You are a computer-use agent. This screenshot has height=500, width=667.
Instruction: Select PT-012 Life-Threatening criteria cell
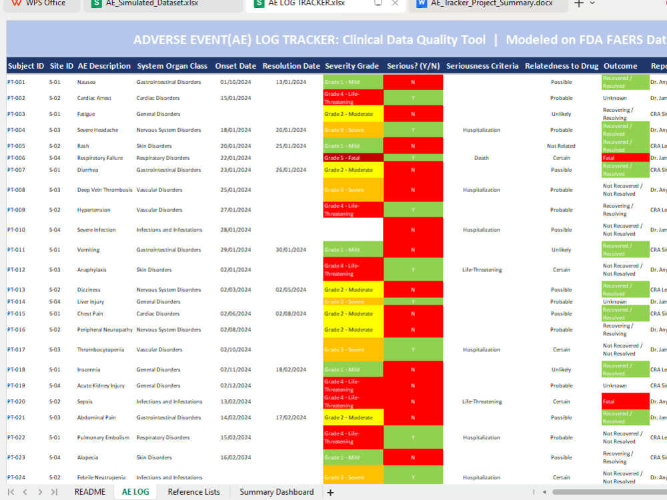pyautogui.click(x=482, y=270)
